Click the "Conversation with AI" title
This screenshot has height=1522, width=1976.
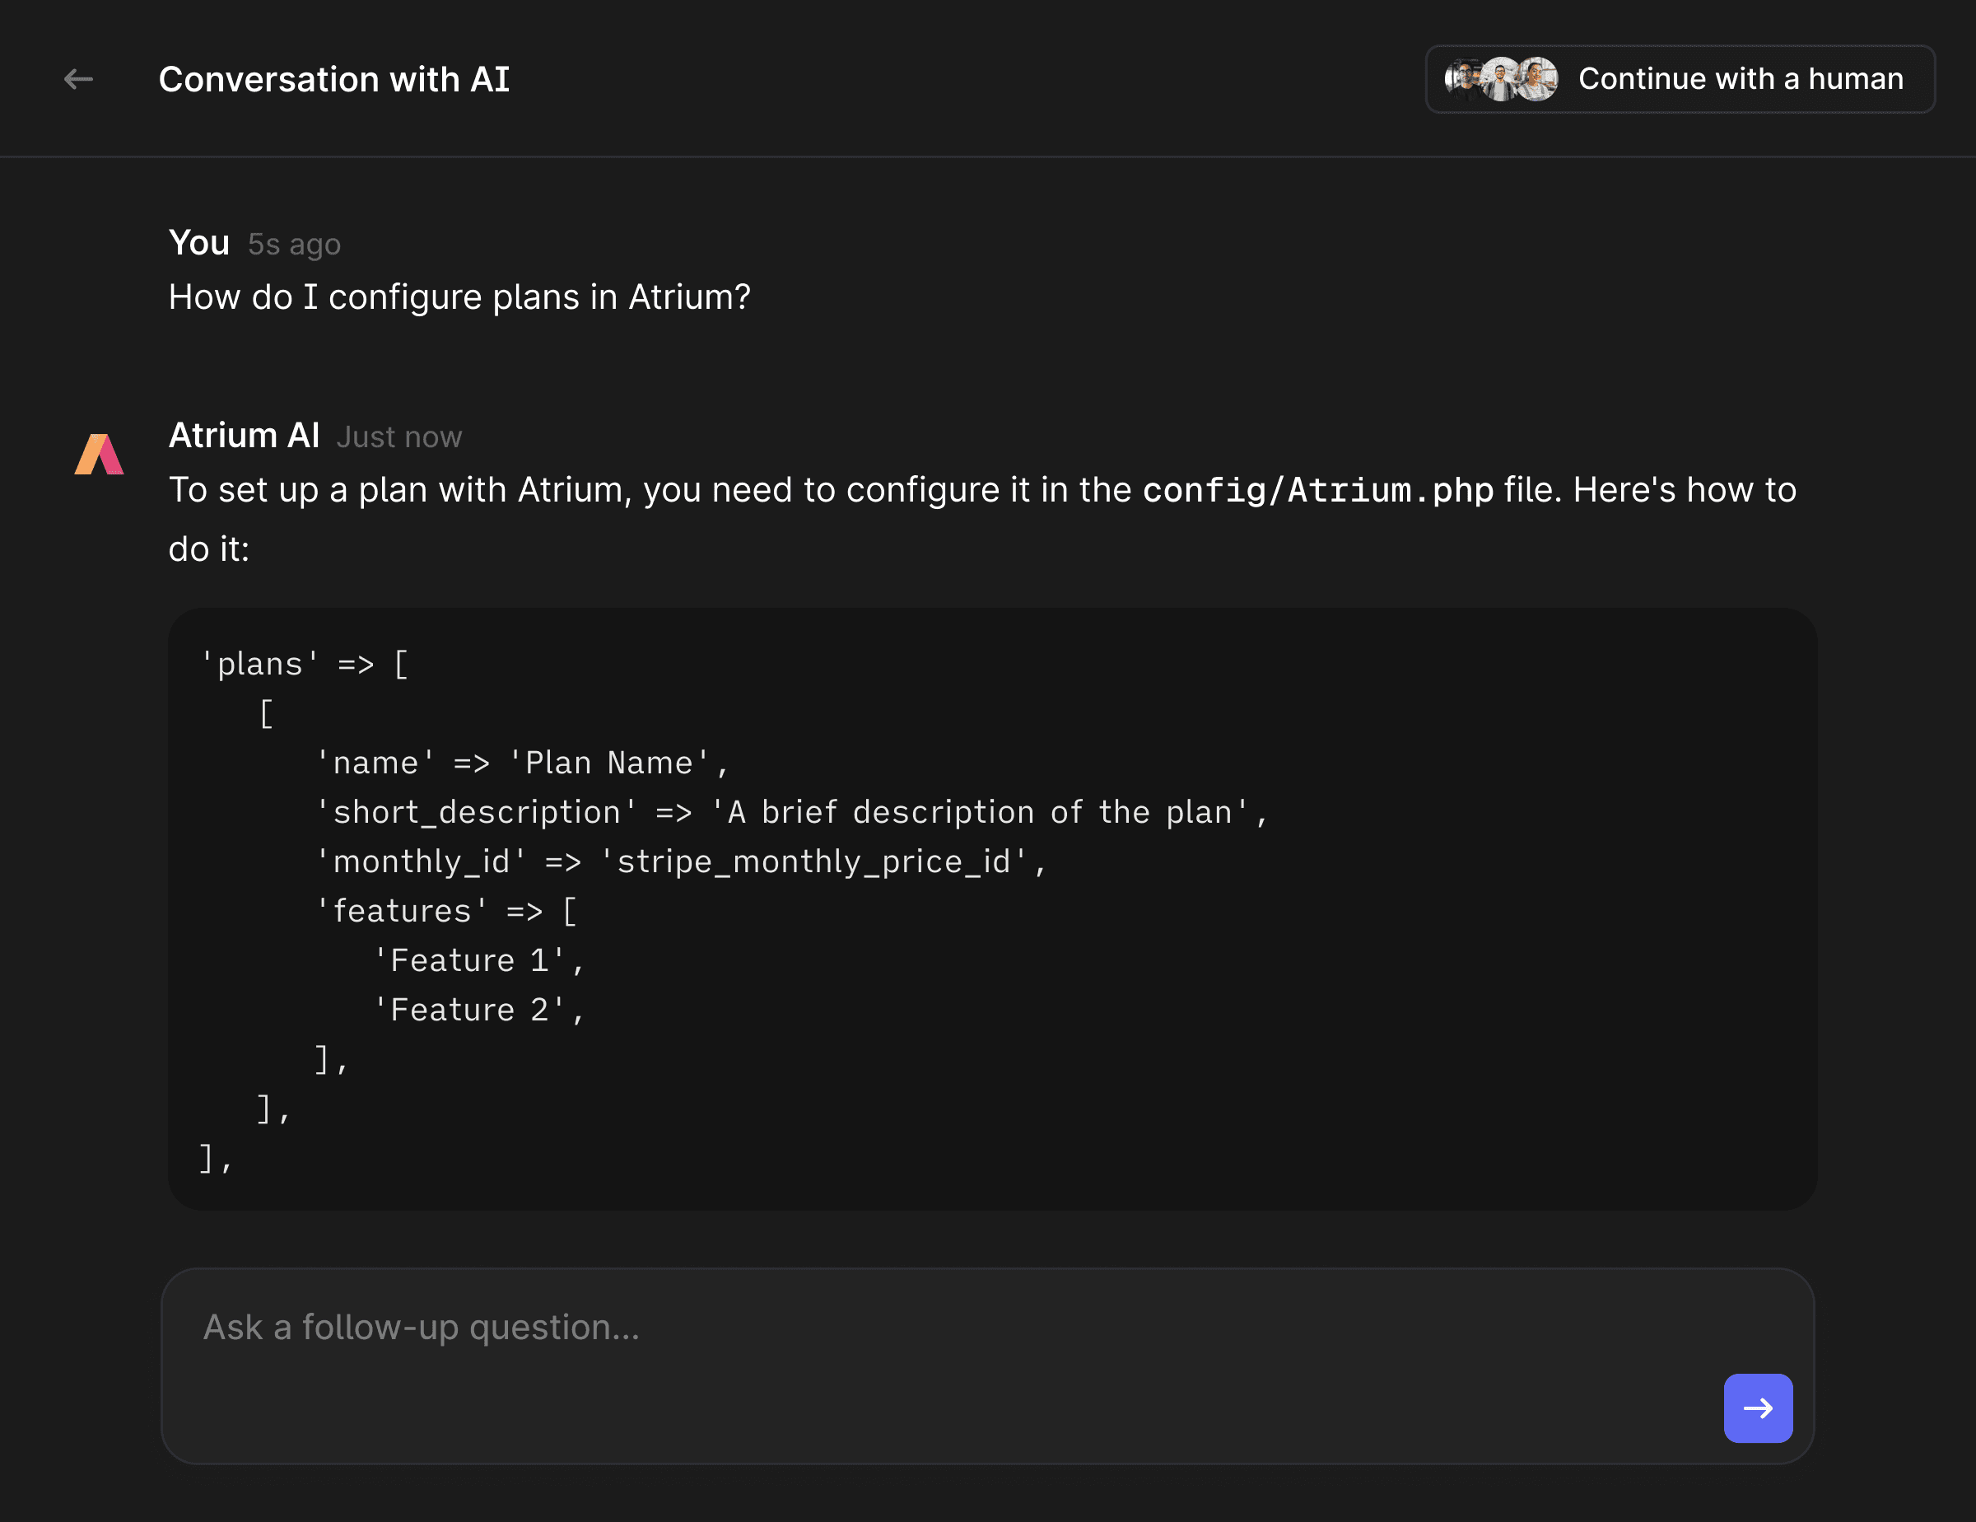pos(333,80)
